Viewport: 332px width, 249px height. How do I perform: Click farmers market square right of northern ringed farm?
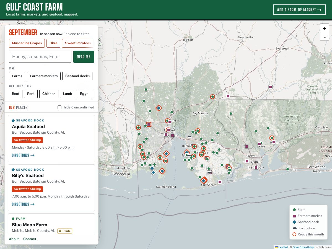(228, 96)
